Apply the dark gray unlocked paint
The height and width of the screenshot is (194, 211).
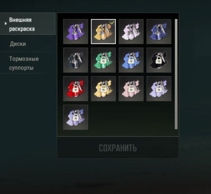pos(75,60)
